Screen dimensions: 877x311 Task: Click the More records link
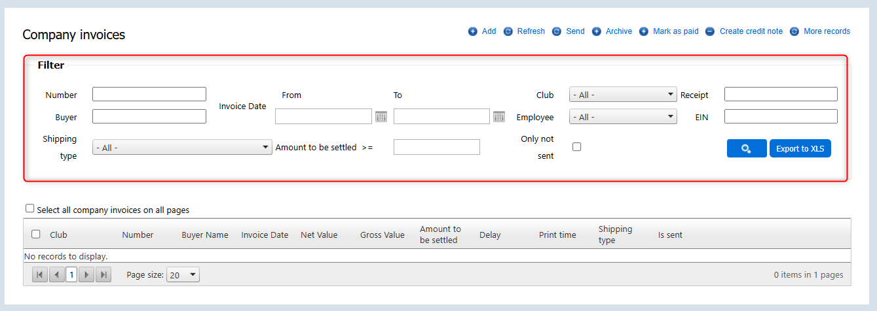827,31
